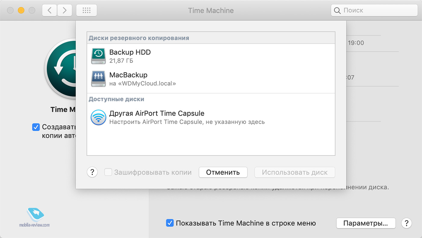This screenshot has width=422, height=238.
Task: Go back with the left arrow button
Action: [x=49, y=10]
